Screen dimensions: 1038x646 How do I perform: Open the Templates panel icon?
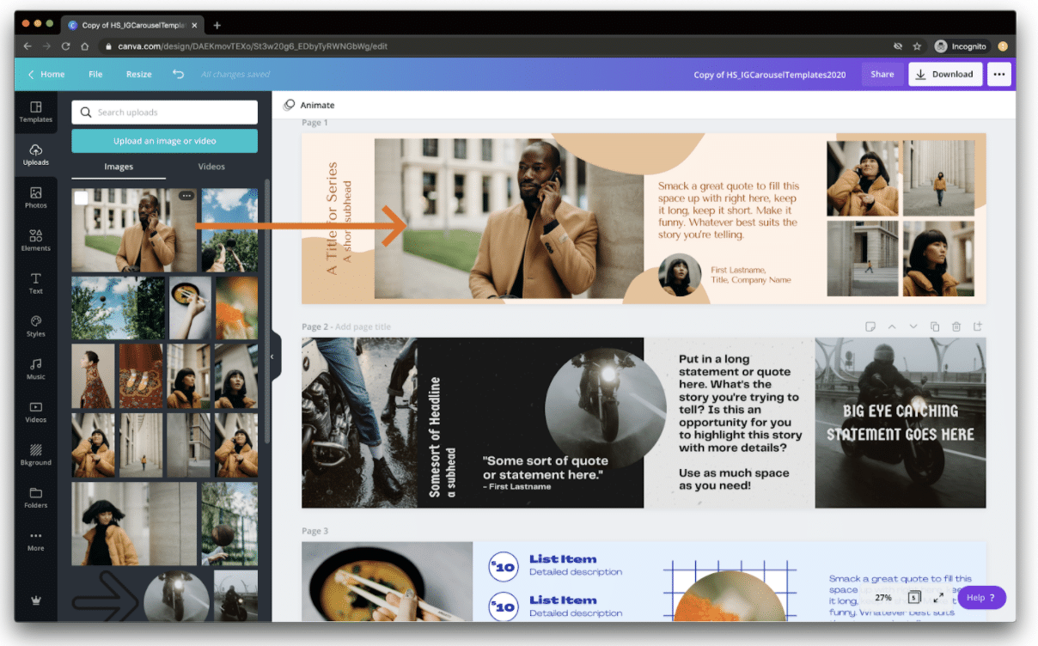[35, 112]
